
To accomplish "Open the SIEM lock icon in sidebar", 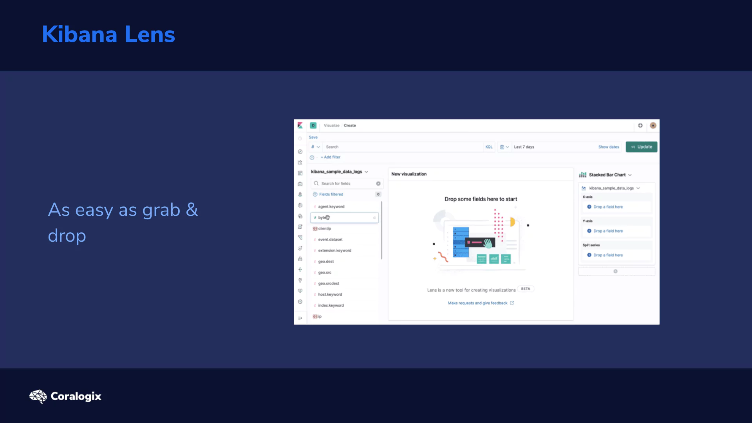I will [x=300, y=259].
